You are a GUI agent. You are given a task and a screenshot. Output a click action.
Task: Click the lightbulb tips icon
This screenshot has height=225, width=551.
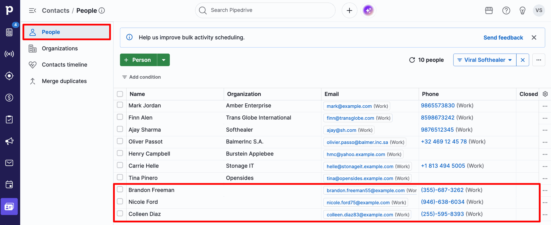coord(523,11)
